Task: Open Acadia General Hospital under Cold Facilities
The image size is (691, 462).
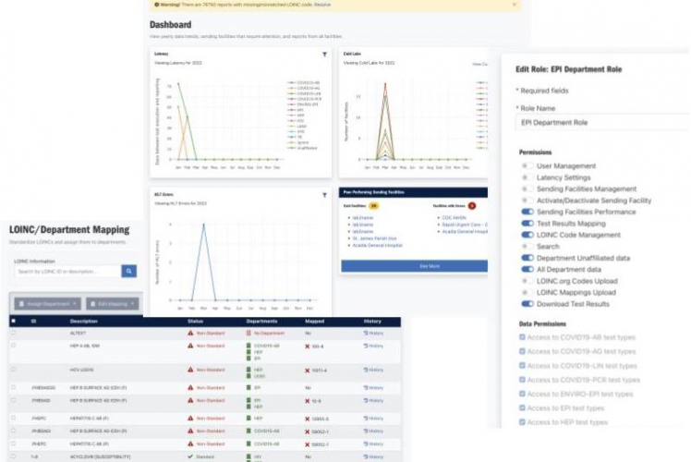Action: point(378,245)
